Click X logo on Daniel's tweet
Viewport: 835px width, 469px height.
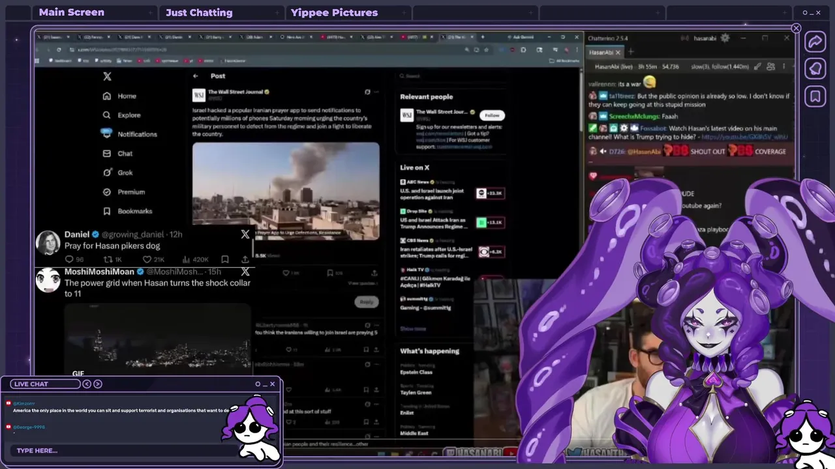[x=245, y=234]
